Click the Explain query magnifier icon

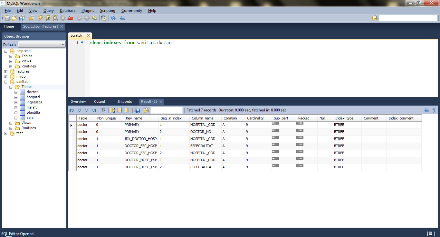[x=55, y=18]
